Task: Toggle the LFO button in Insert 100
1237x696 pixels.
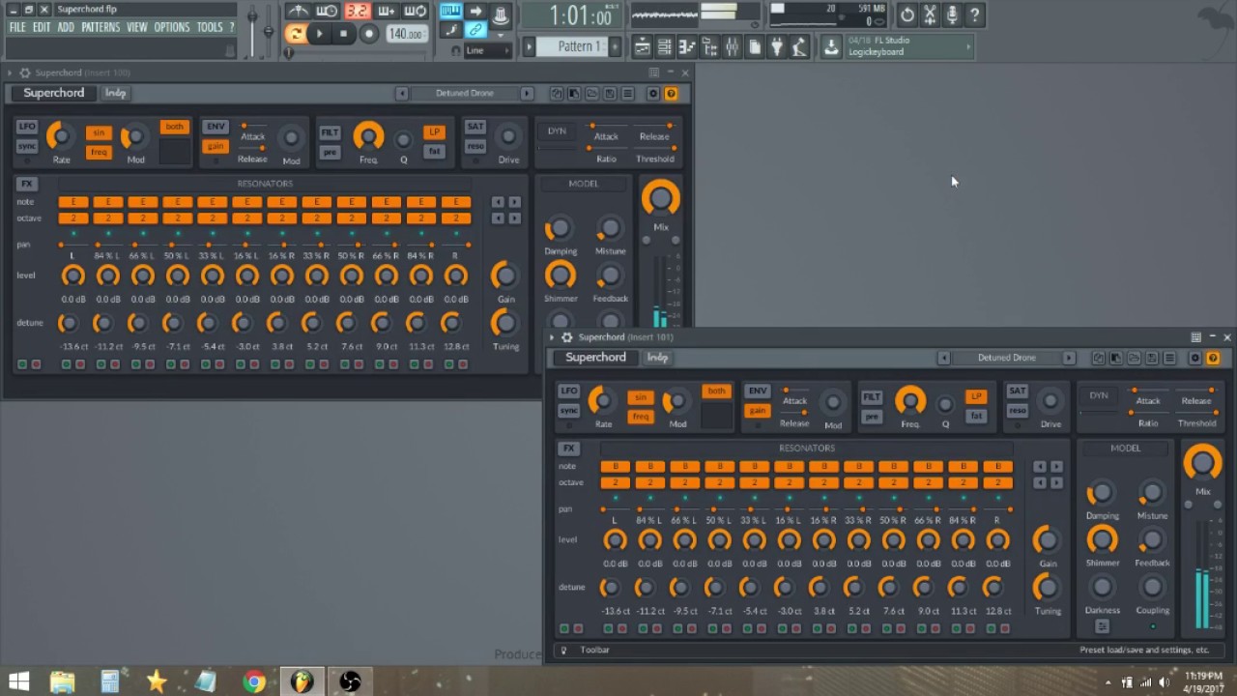Action: point(26,127)
